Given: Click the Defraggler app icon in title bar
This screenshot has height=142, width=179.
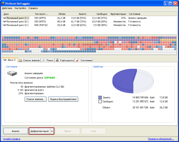Looking at the screenshot, I should point(3,3).
